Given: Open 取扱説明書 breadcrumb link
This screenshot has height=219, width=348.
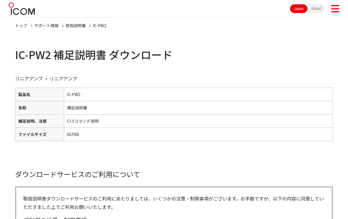Looking at the screenshot, I should pyautogui.click(x=76, y=26).
